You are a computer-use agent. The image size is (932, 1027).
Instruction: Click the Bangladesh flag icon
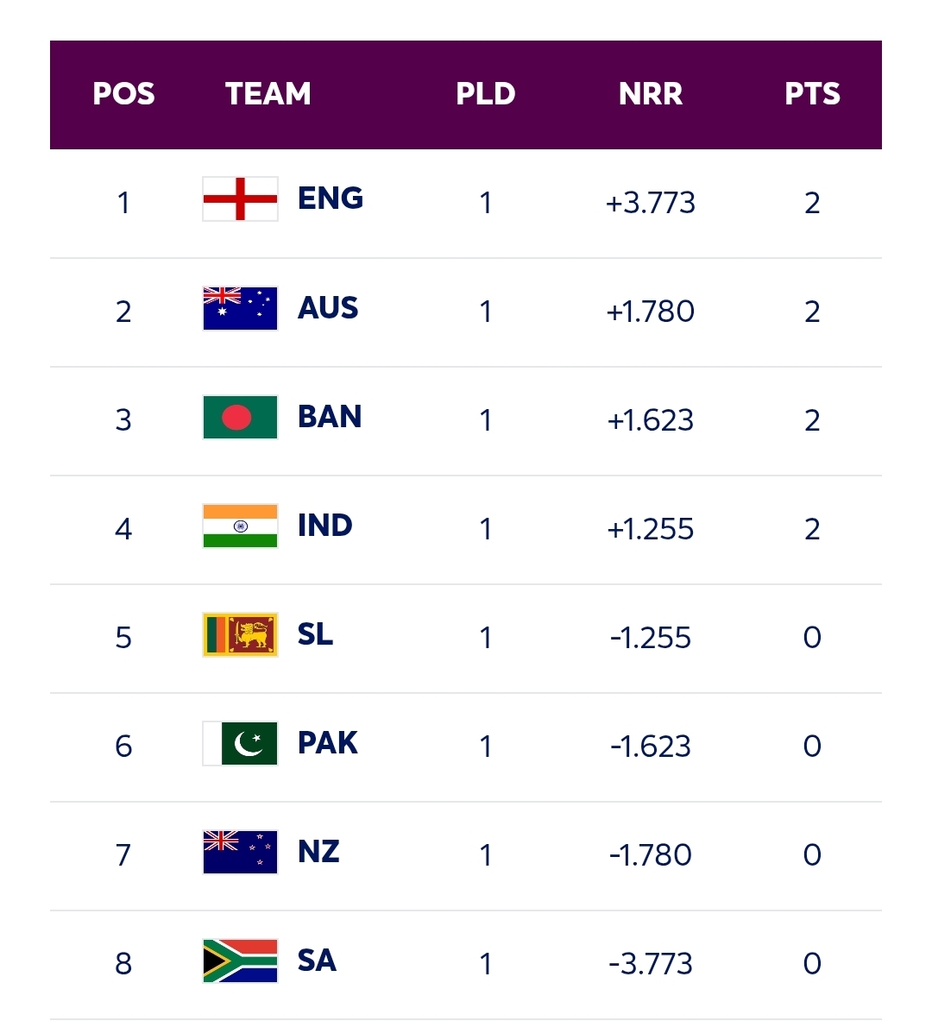click(x=240, y=418)
